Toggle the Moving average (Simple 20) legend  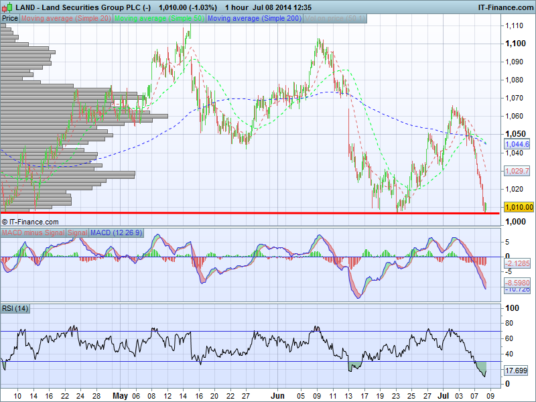pos(66,19)
